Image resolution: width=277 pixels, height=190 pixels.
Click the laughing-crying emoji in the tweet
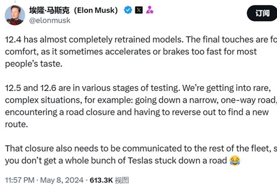click(x=235, y=160)
